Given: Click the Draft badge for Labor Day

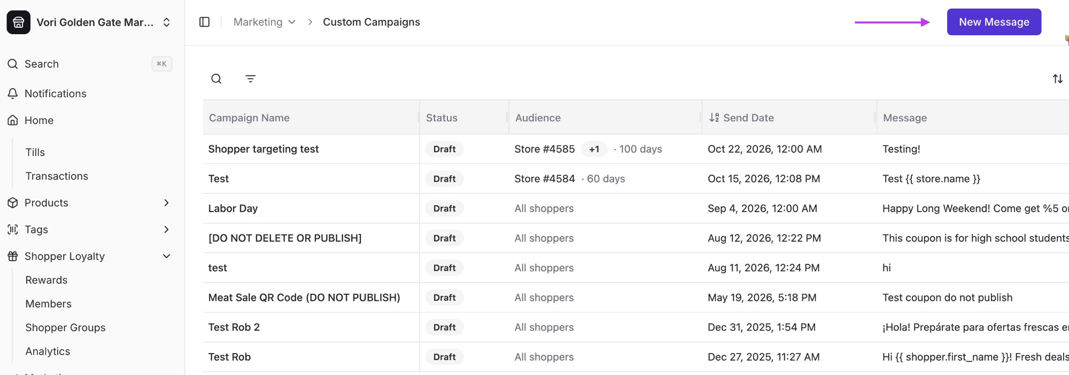Looking at the screenshot, I should (x=445, y=208).
